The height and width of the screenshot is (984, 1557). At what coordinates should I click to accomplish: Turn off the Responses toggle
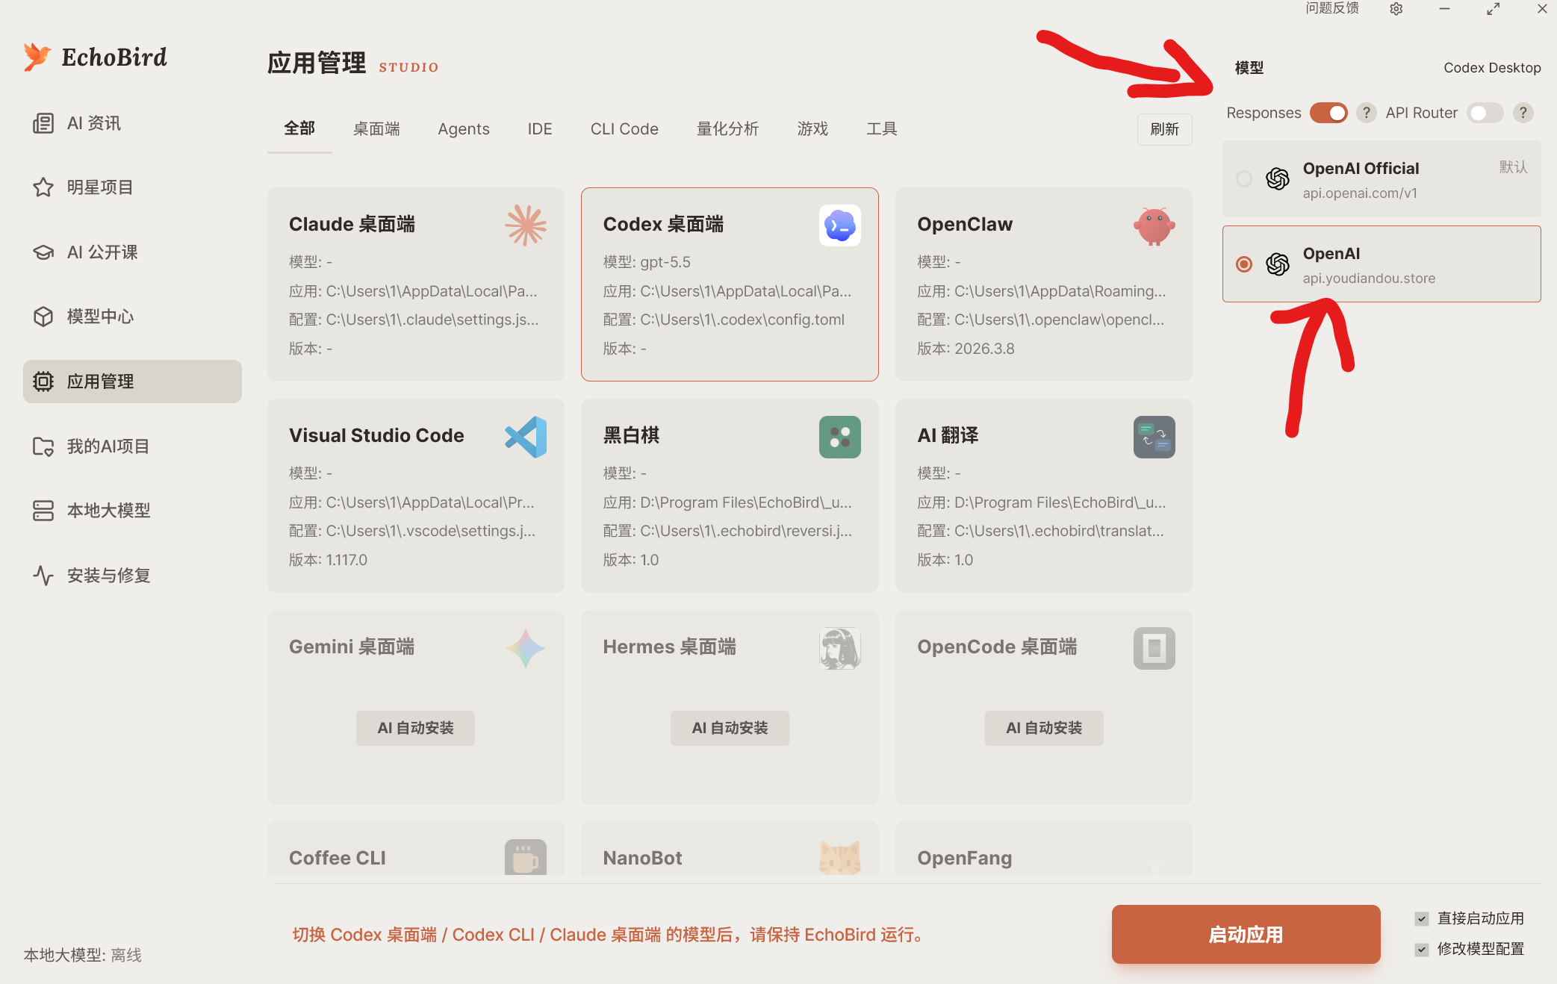pyautogui.click(x=1329, y=113)
